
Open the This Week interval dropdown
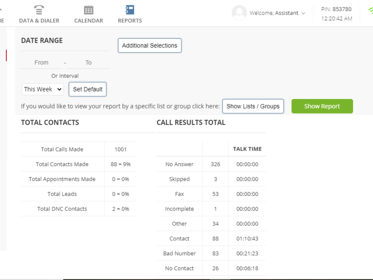coord(43,89)
